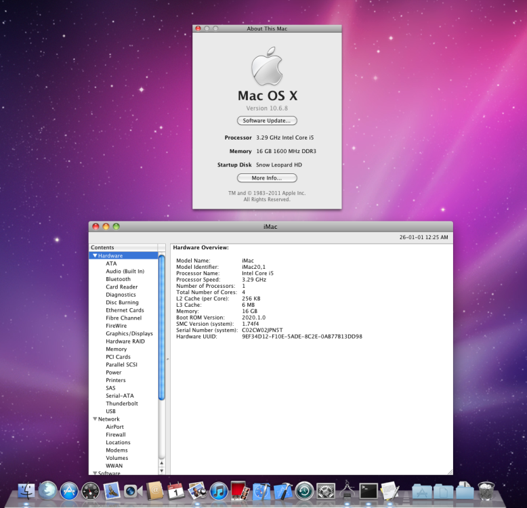Minimize the iMac profiler window
The image size is (527, 508).
pos(106,226)
